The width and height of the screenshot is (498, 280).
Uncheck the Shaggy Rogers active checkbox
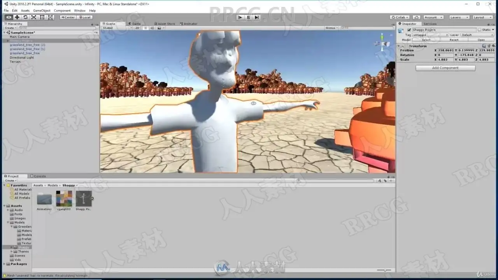click(409, 30)
